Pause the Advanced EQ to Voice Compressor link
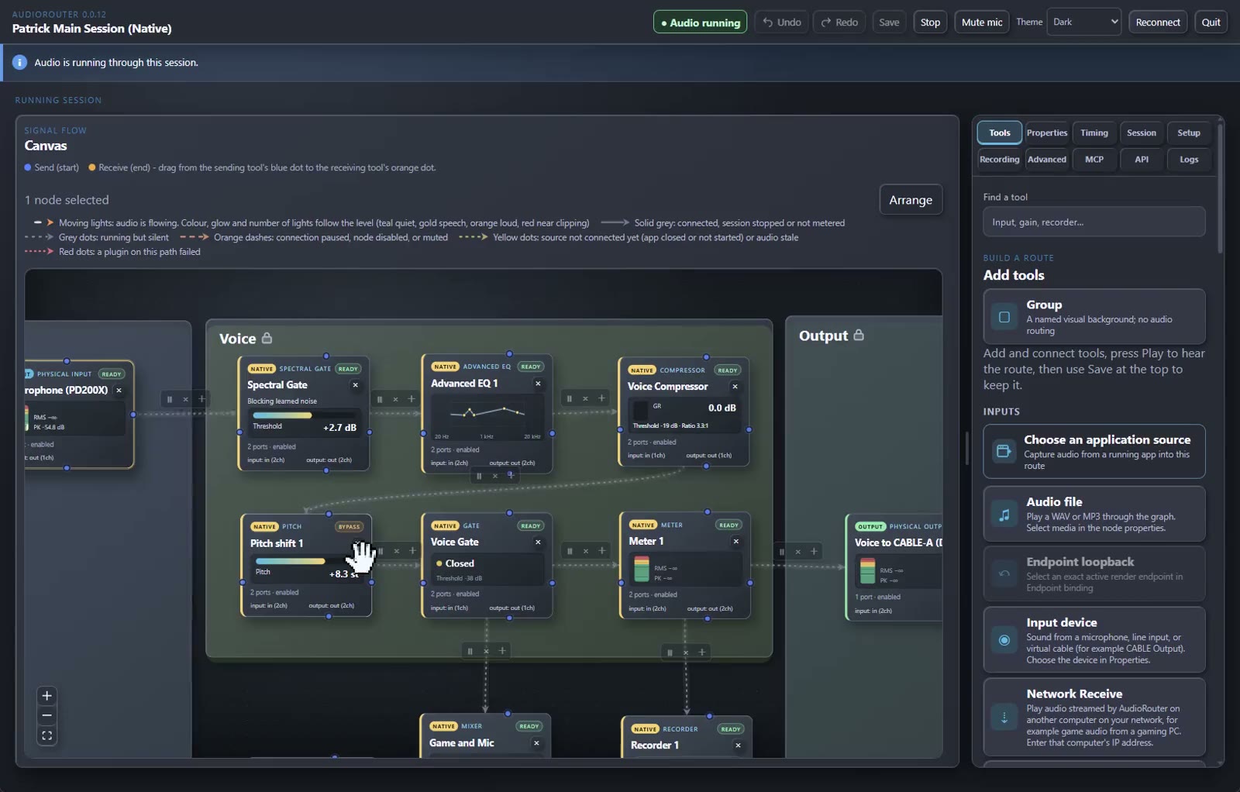The image size is (1240, 792). 570,398
